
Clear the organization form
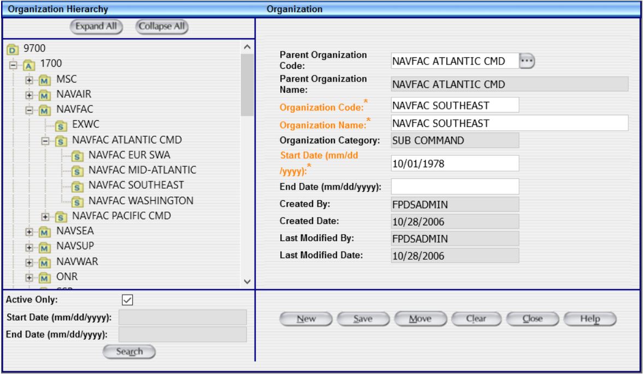coord(476,319)
